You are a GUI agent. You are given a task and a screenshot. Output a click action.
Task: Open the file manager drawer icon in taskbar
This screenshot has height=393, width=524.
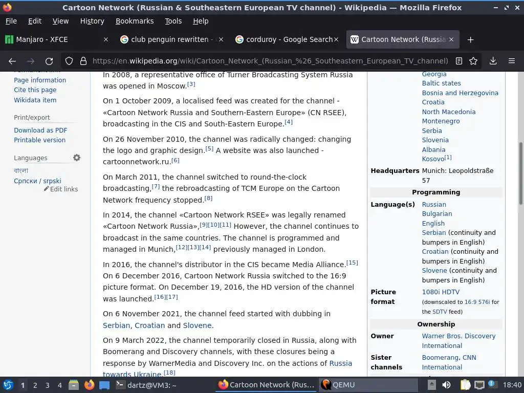[x=74, y=385]
